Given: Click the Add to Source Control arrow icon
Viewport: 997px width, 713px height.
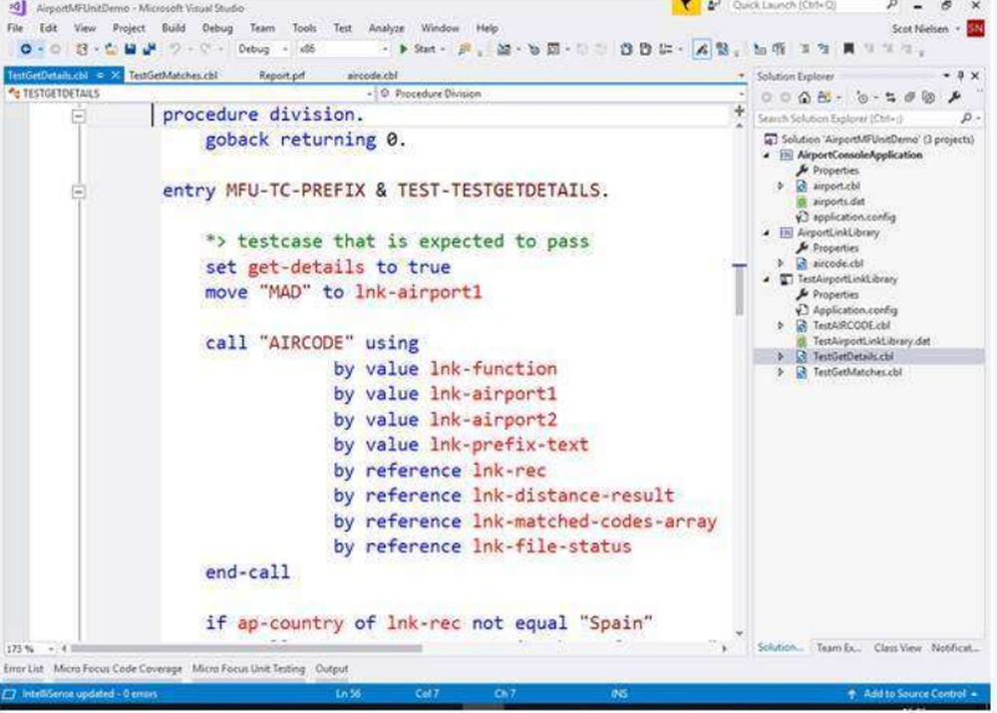Looking at the screenshot, I should click(852, 694).
